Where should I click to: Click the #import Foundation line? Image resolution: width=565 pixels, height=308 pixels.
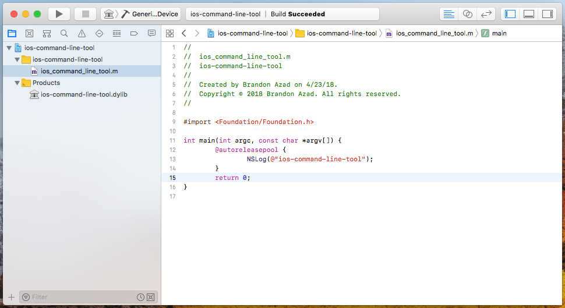249,122
